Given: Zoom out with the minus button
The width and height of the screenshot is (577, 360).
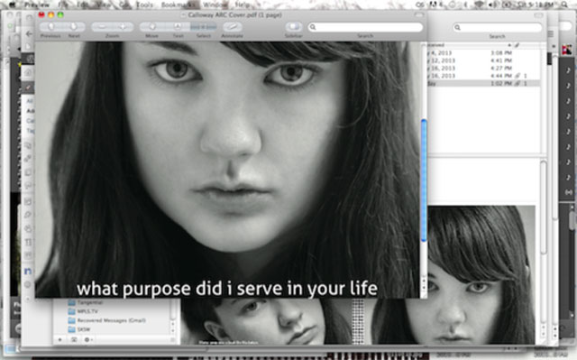Looking at the screenshot, I should (102, 27).
